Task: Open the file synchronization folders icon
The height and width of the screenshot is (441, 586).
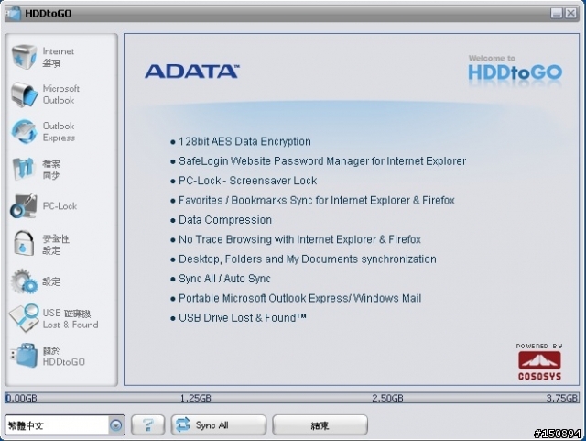Action: [24, 169]
